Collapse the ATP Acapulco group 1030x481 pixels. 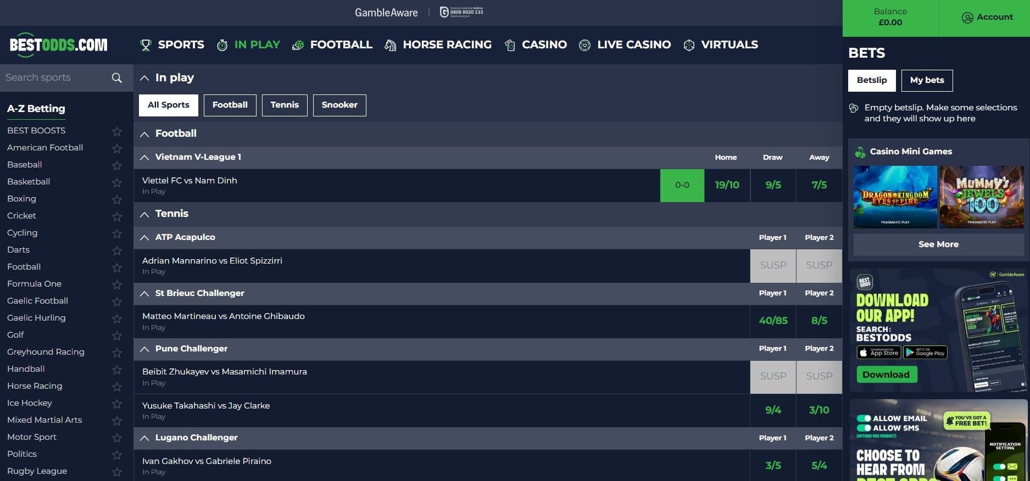coord(144,238)
